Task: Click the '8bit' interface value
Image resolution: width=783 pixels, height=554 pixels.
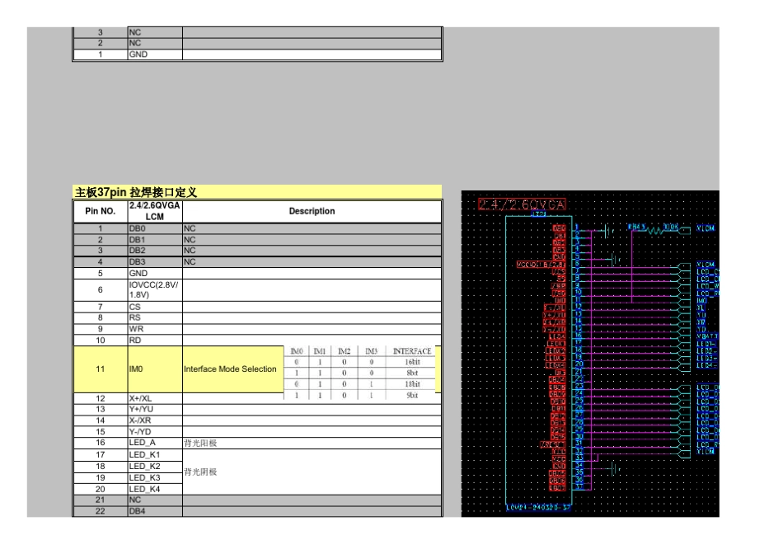Action: (x=412, y=373)
